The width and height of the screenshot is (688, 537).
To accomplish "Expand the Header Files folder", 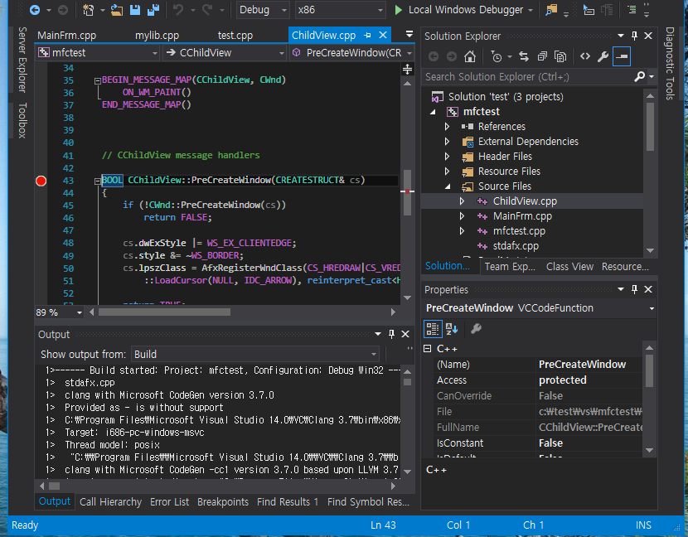I will pos(448,157).
